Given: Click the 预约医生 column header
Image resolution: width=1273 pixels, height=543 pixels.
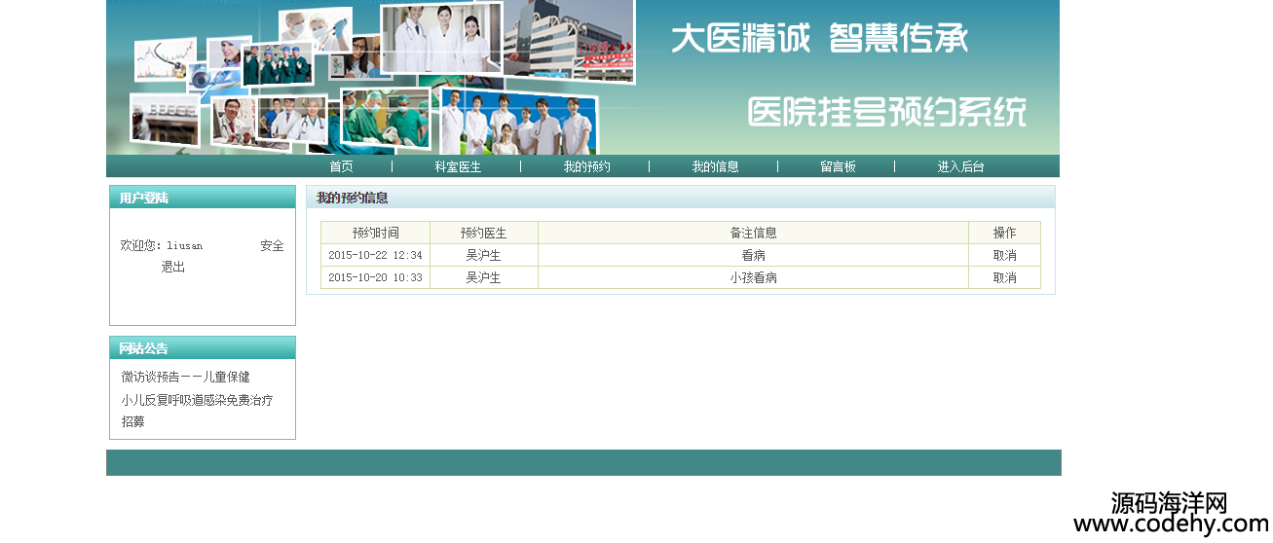Looking at the screenshot, I should 484,233.
